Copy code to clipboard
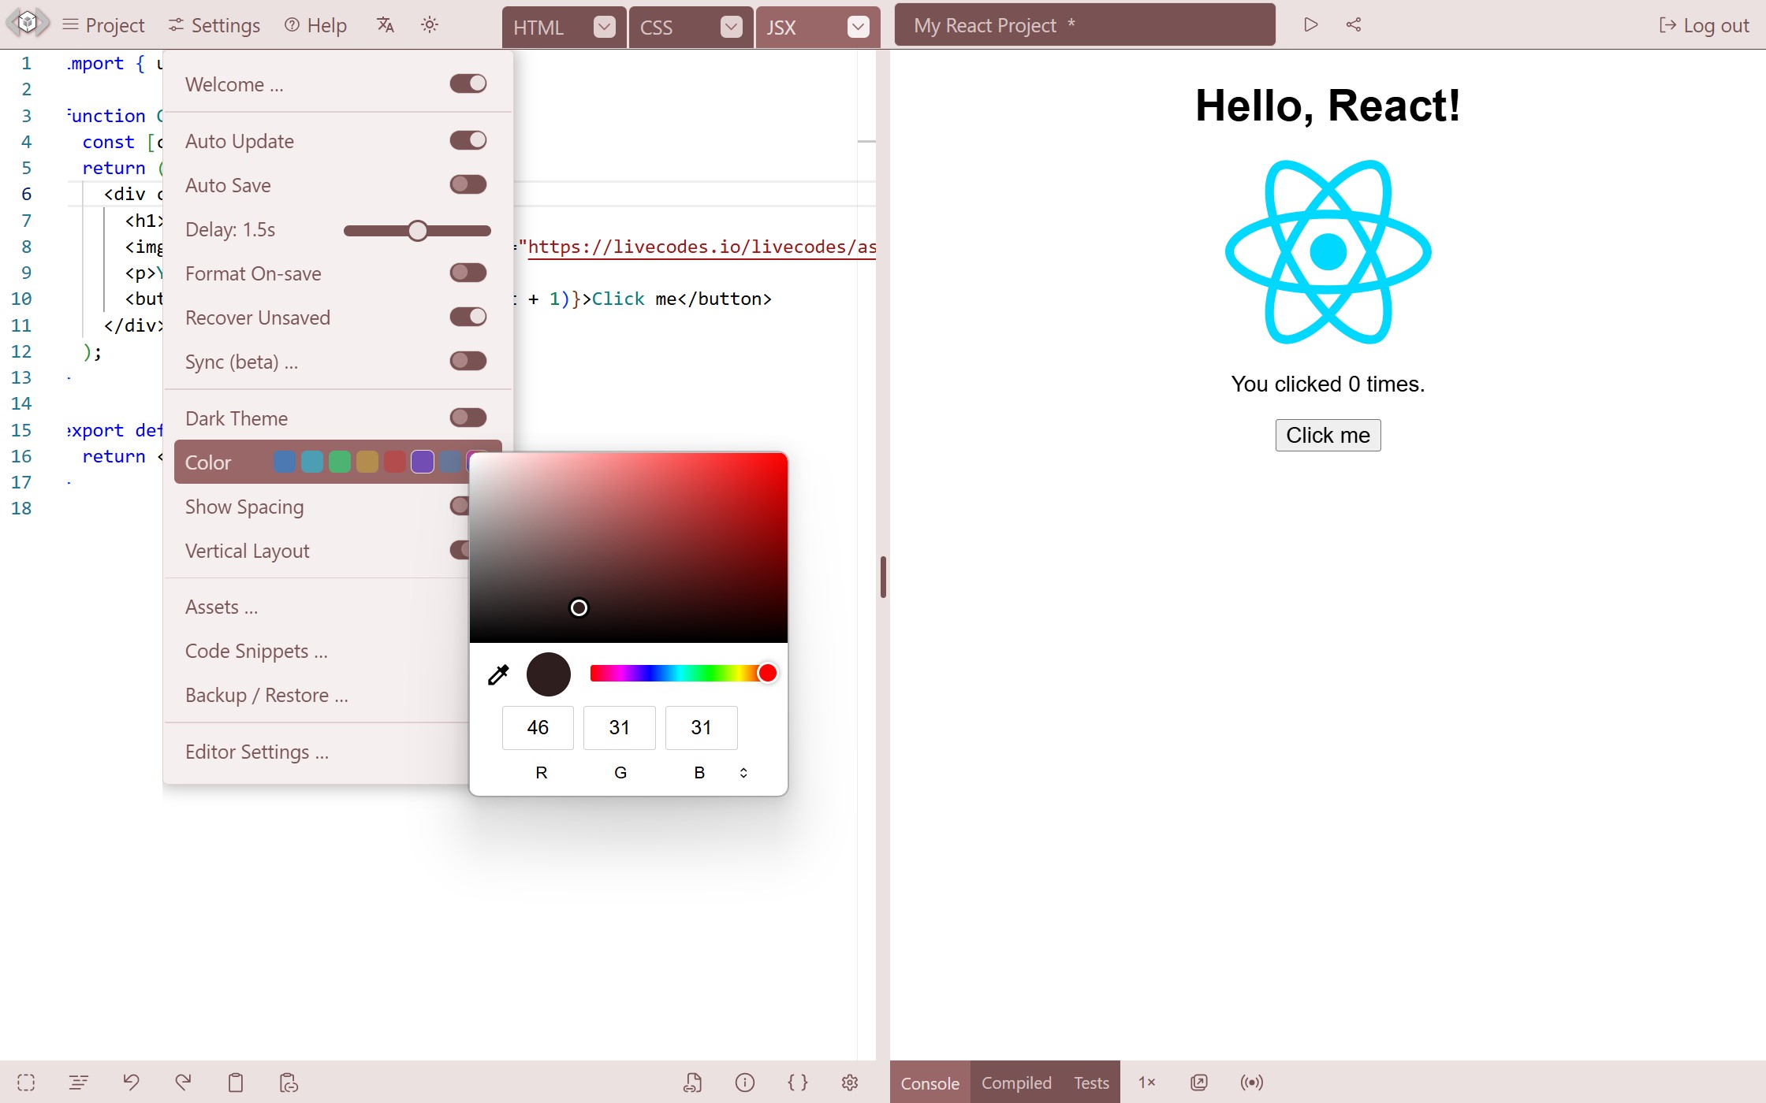The width and height of the screenshot is (1766, 1103). (235, 1082)
